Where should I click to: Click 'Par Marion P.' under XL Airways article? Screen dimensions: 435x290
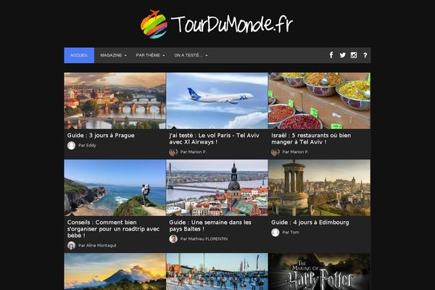click(194, 152)
